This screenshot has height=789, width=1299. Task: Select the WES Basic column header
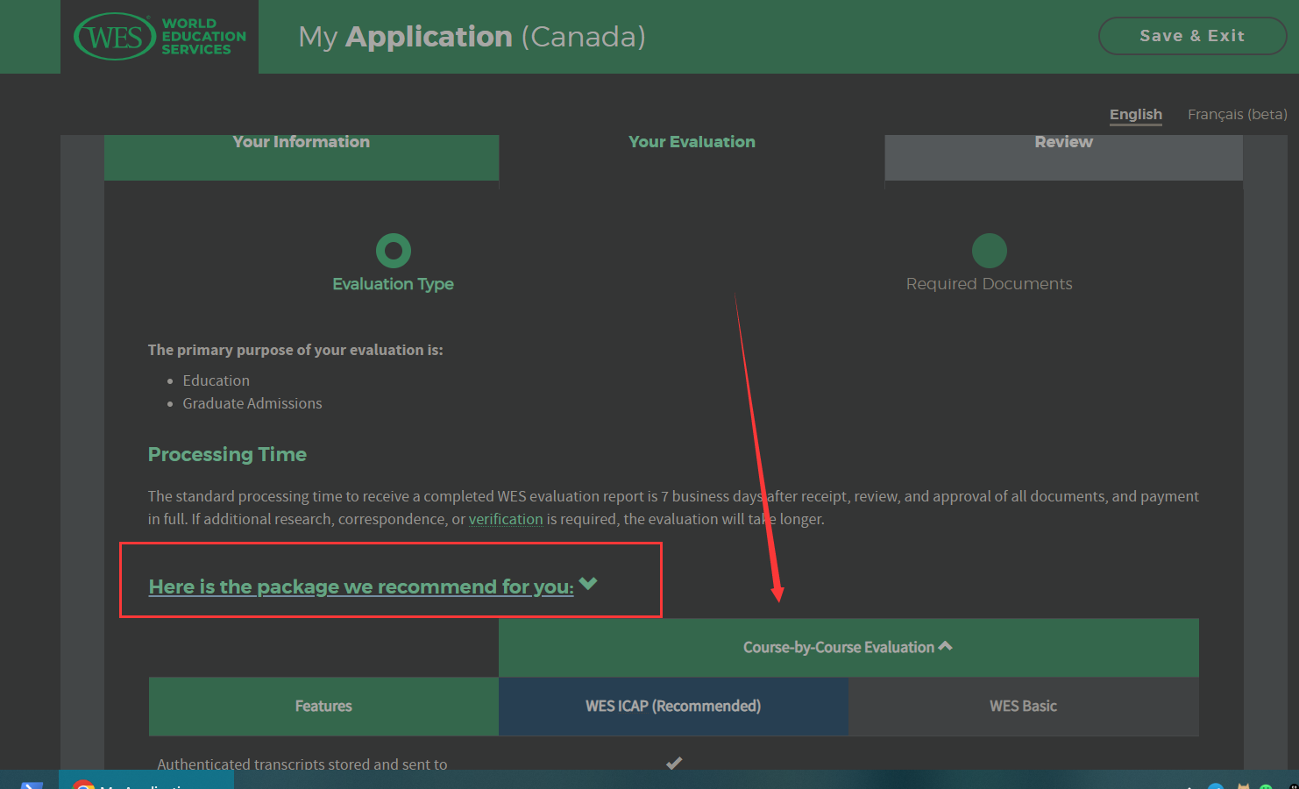(1023, 706)
